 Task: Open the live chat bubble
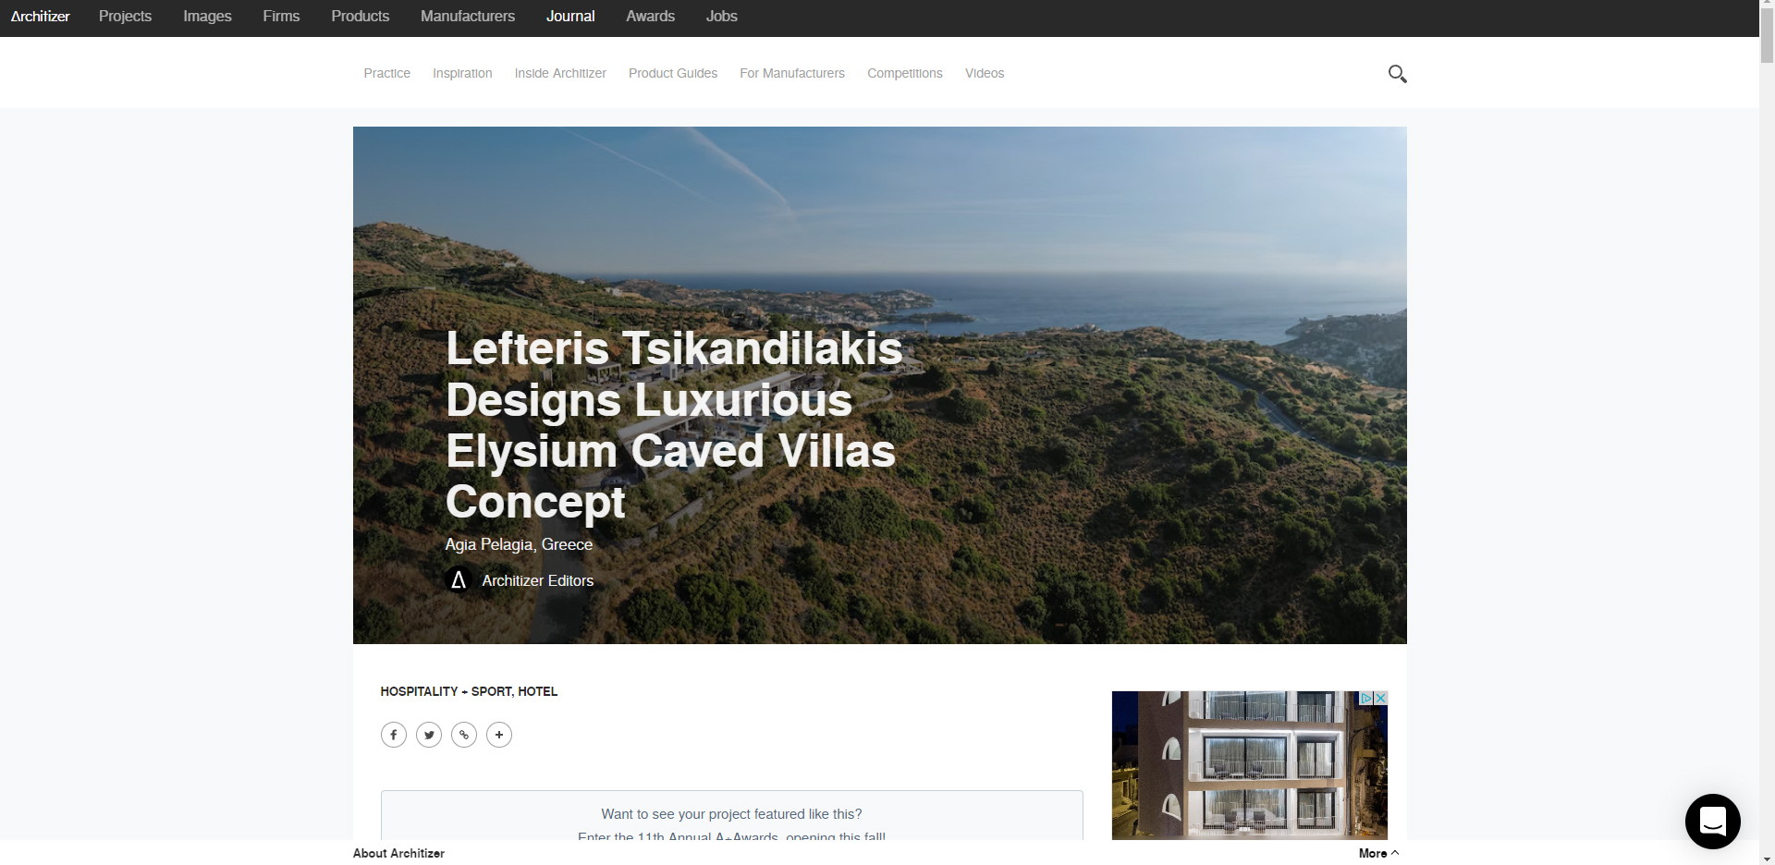pyautogui.click(x=1713, y=822)
